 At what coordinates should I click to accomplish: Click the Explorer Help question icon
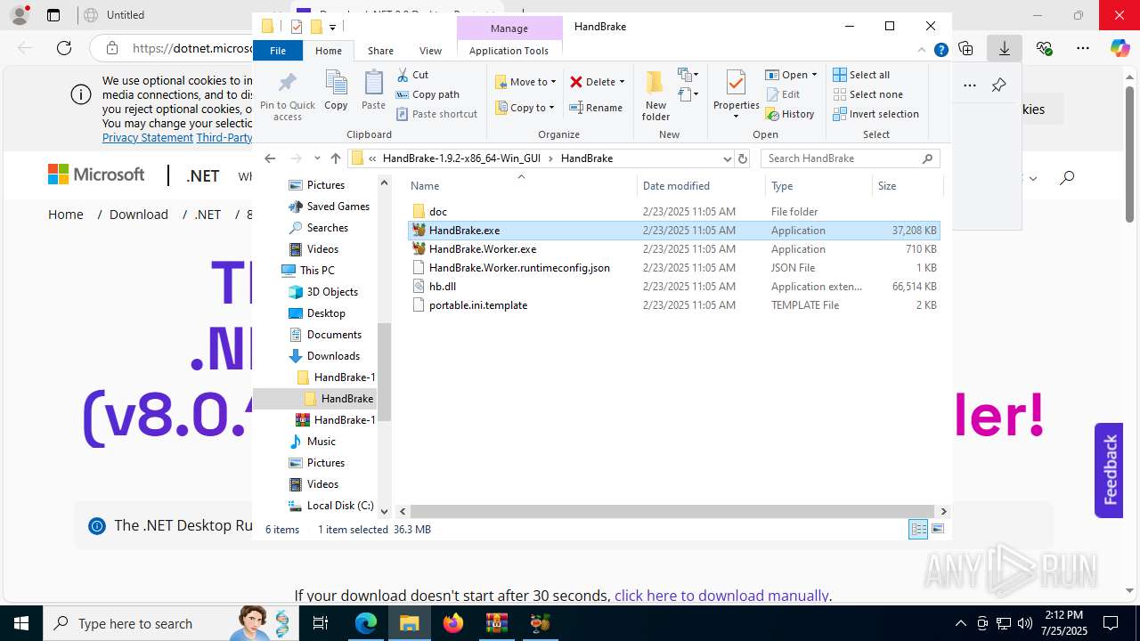pos(940,51)
